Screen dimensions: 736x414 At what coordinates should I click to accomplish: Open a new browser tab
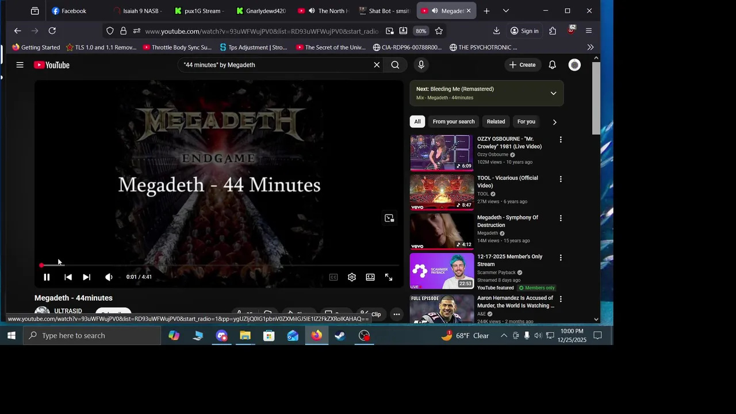[486, 11]
